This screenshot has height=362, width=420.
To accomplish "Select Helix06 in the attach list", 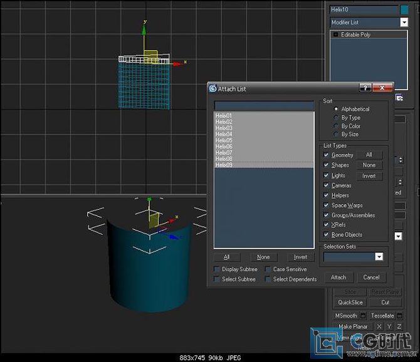I will pyautogui.click(x=264, y=147).
